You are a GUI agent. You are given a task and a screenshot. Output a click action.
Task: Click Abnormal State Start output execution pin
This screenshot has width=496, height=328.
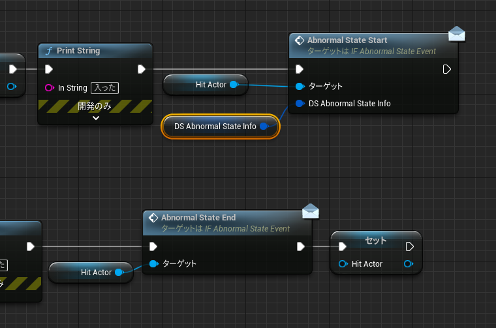coord(446,69)
